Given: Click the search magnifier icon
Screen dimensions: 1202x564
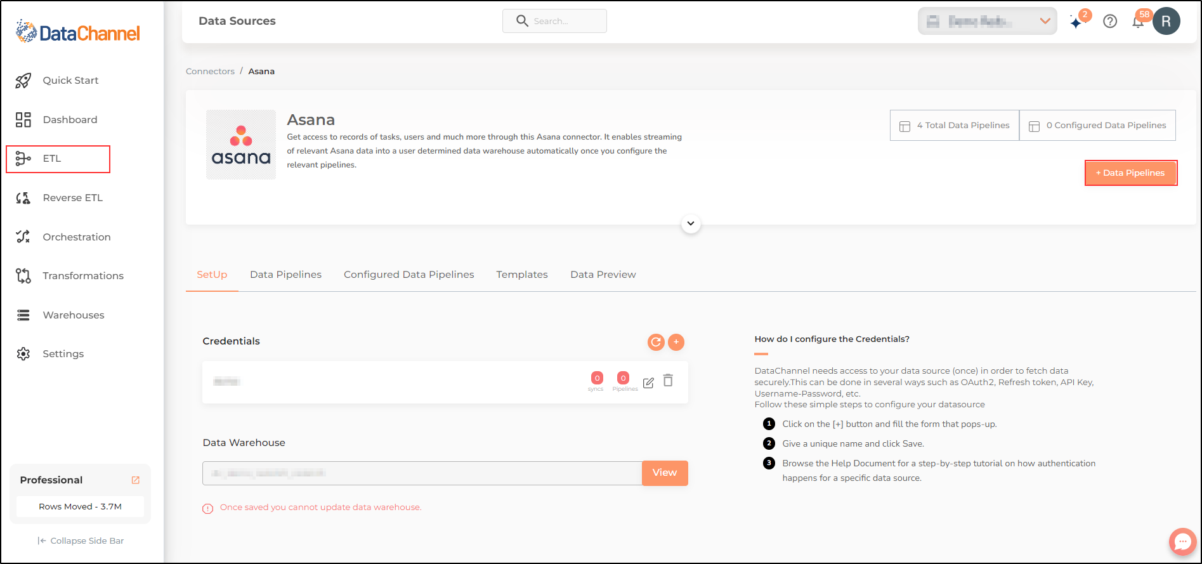Looking at the screenshot, I should click(522, 21).
